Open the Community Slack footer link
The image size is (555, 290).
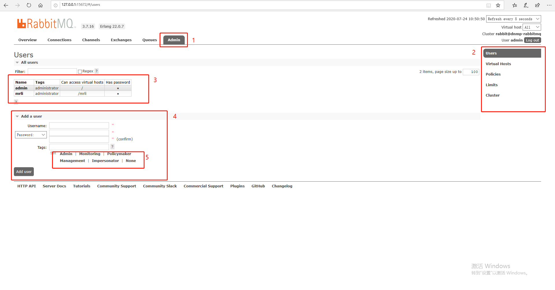(160, 186)
